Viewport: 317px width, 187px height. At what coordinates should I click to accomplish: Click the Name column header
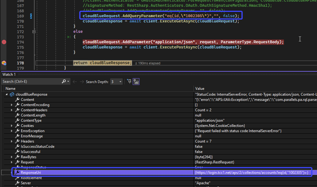(x=10, y=88)
